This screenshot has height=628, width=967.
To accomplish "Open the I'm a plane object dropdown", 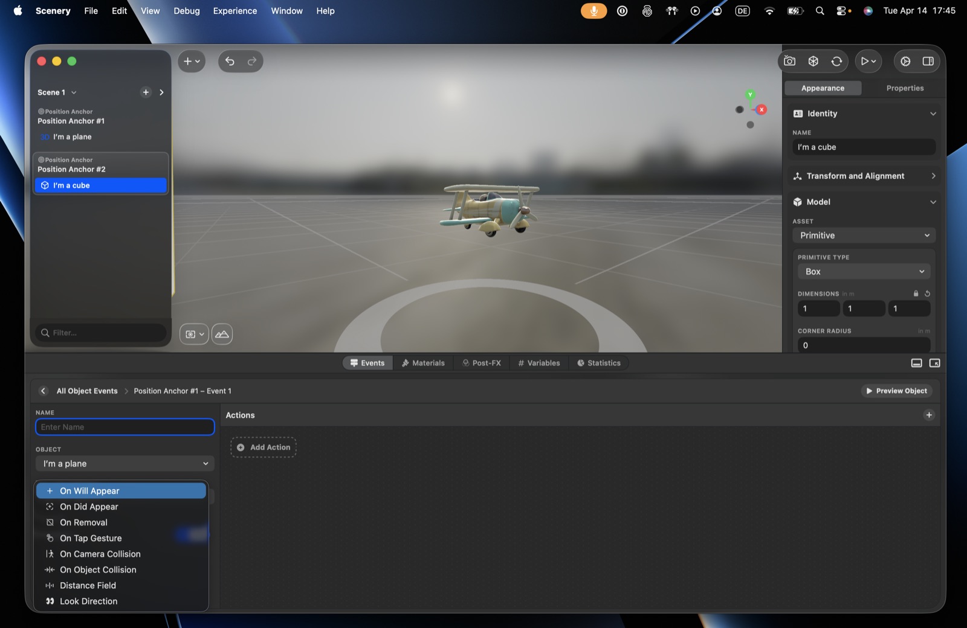I will (125, 464).
